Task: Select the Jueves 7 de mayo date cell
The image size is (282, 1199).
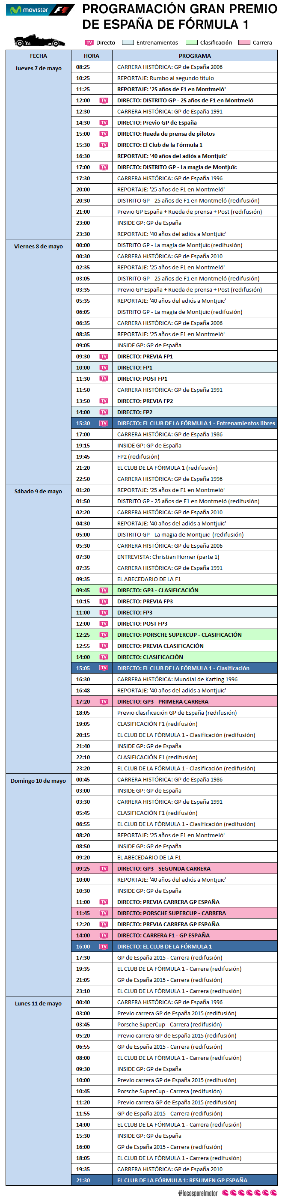Action: (39, 150)
